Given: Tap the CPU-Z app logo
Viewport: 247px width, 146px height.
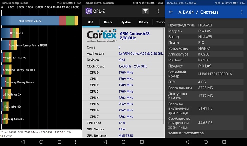Looking at the screenshot, I should tap(89, 11).
